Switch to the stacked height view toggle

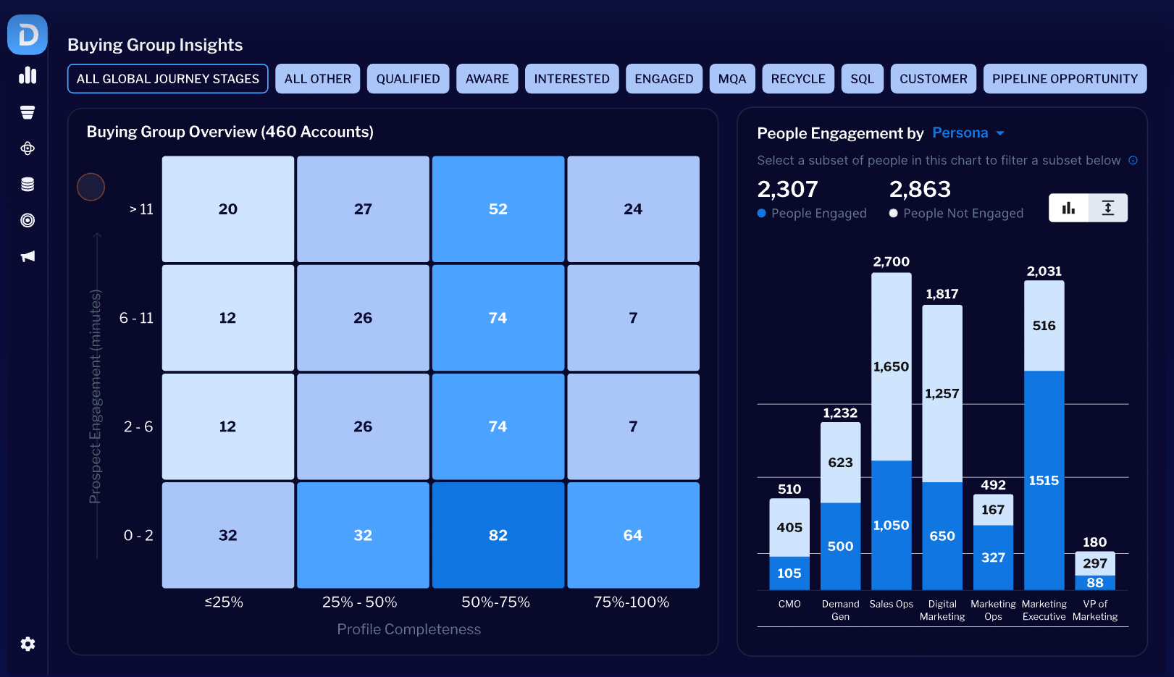point(1107,208)
